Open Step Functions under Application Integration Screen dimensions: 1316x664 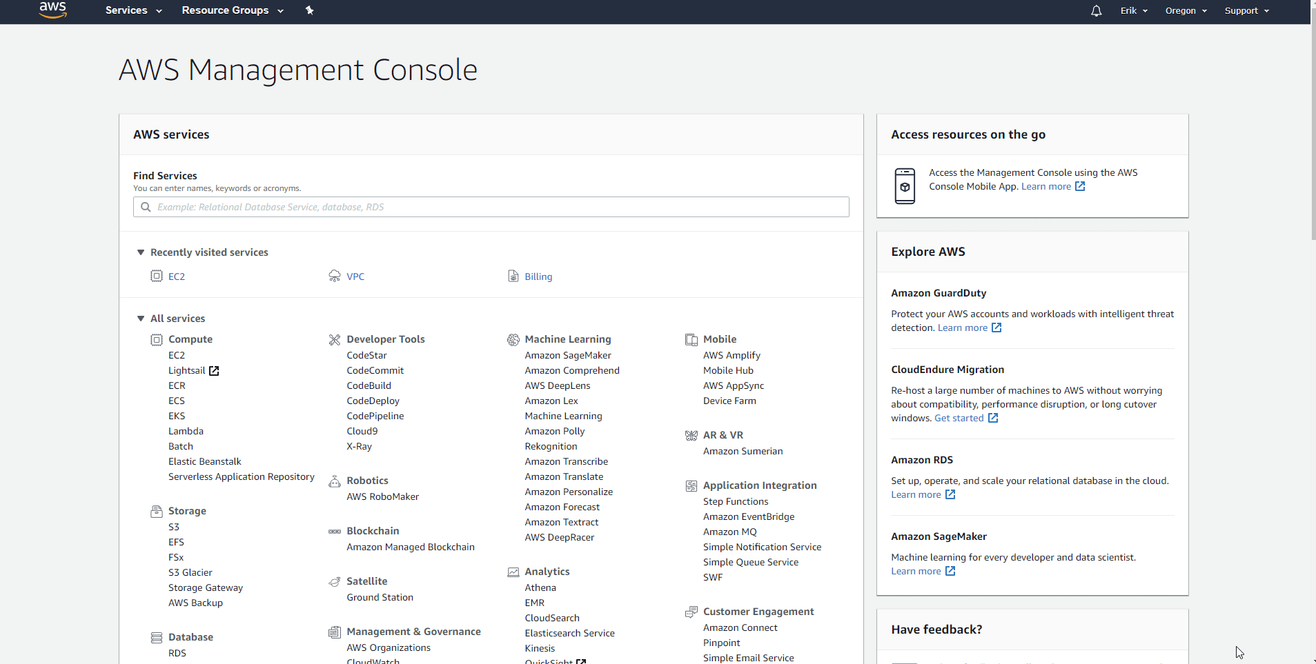(736, 501)
